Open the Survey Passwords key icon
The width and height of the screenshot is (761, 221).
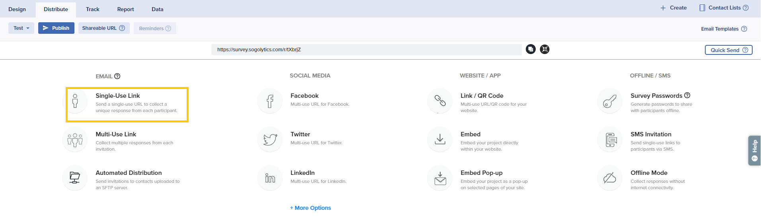[x=609, y=101]
